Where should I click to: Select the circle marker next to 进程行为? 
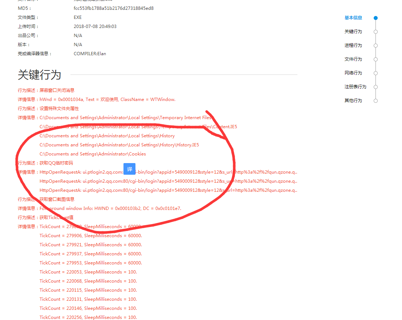click(375, 45)
